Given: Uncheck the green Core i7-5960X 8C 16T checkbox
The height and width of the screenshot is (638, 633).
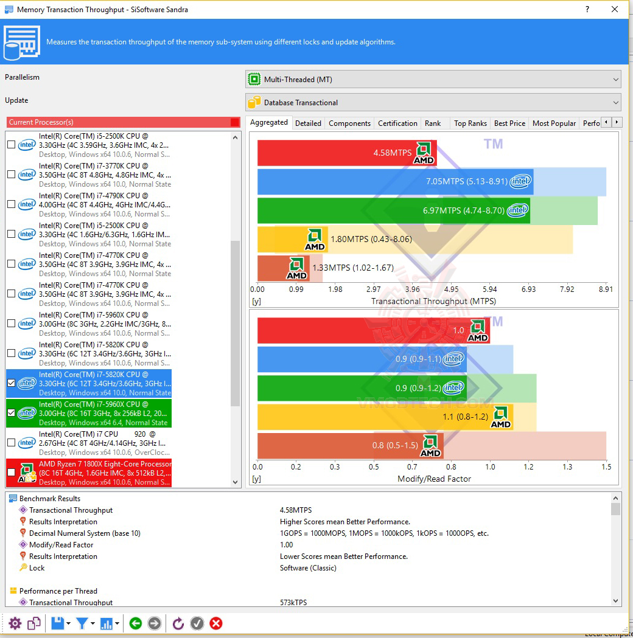Looking at the screenshot, I should (x=12, y=412).
